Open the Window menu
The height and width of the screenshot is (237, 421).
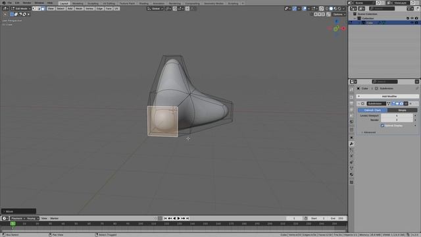(39, 3)
